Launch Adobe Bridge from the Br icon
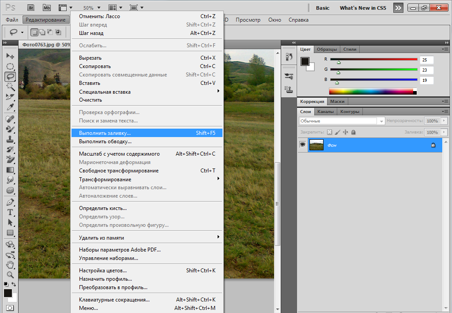Screen dimensions: 452x313 31,8
